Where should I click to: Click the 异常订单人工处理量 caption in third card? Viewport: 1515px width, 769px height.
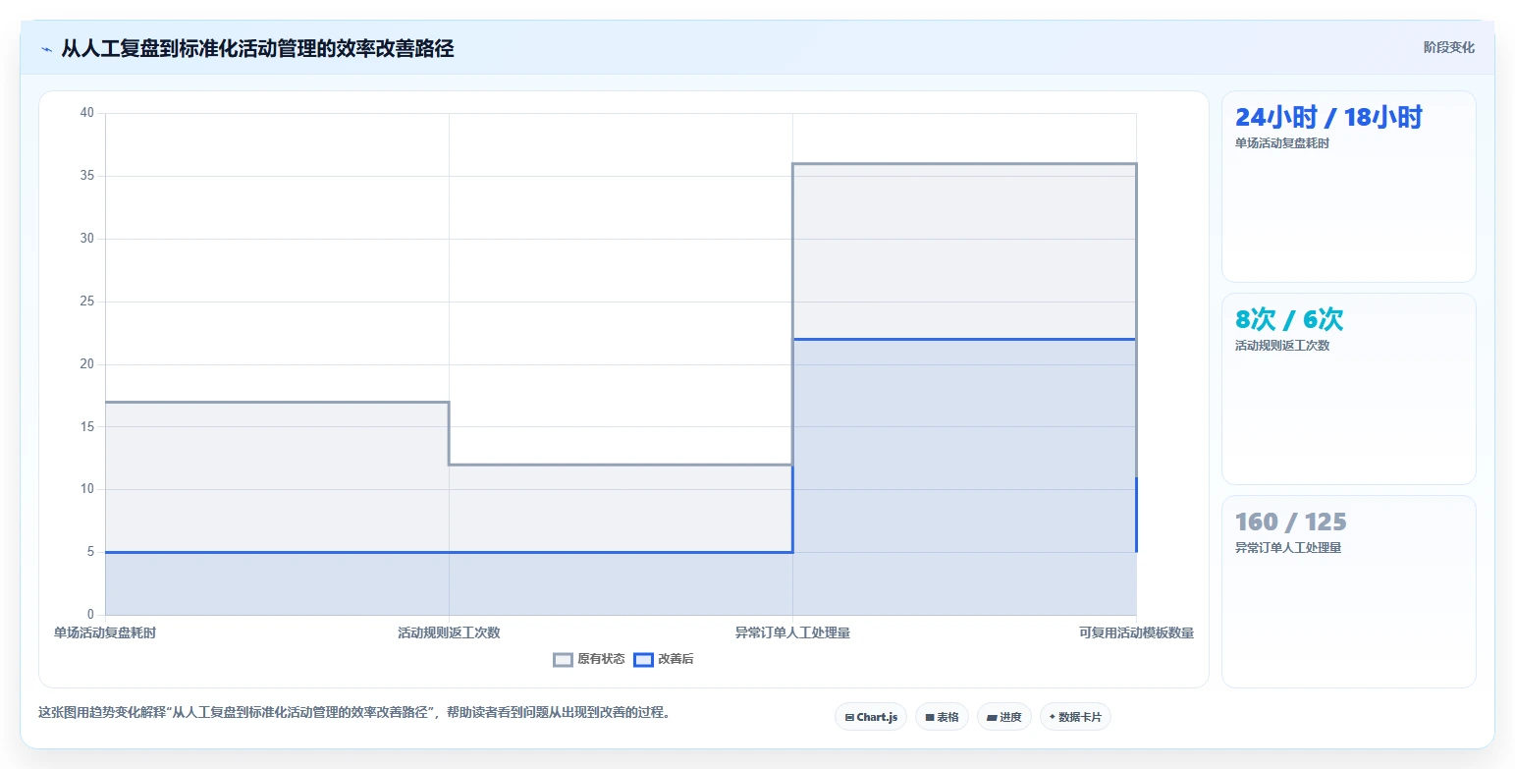(1287, 548)
